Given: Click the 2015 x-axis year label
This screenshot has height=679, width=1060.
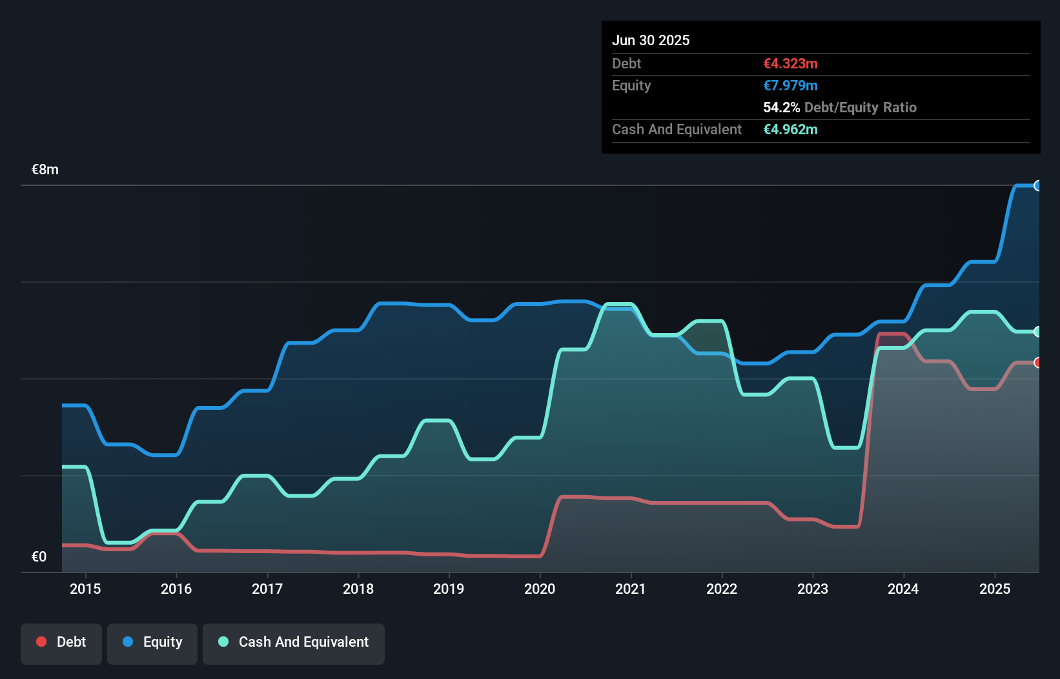Looking at the screenshot, I should pyautogui.click(x=85, y=589).
